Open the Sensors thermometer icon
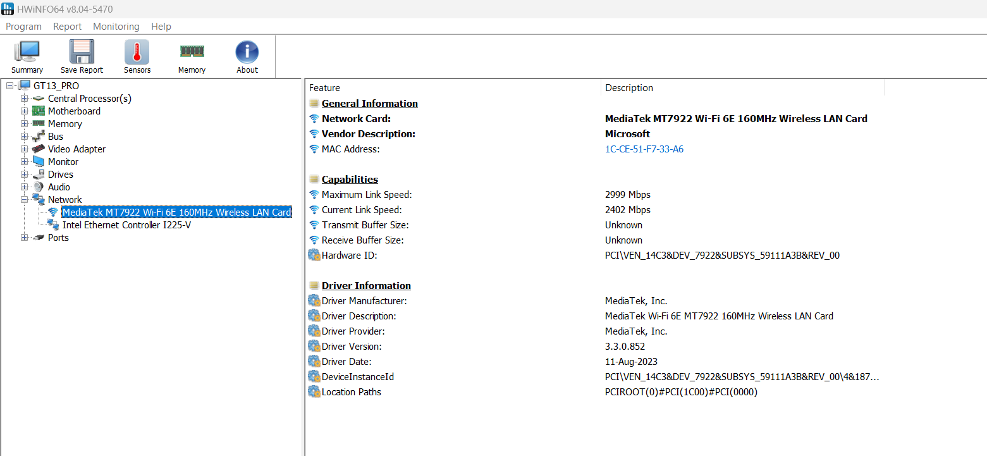Image resolution: width=987 pixels, height=456 pixels. [137, 52]
